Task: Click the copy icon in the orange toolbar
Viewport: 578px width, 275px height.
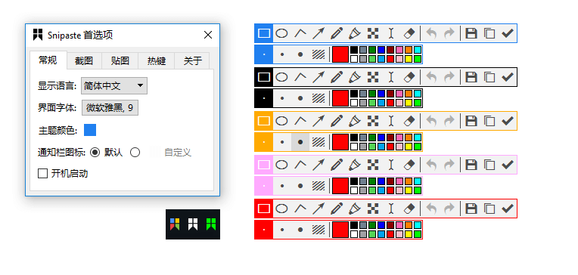Action: [x=489, y=121]
